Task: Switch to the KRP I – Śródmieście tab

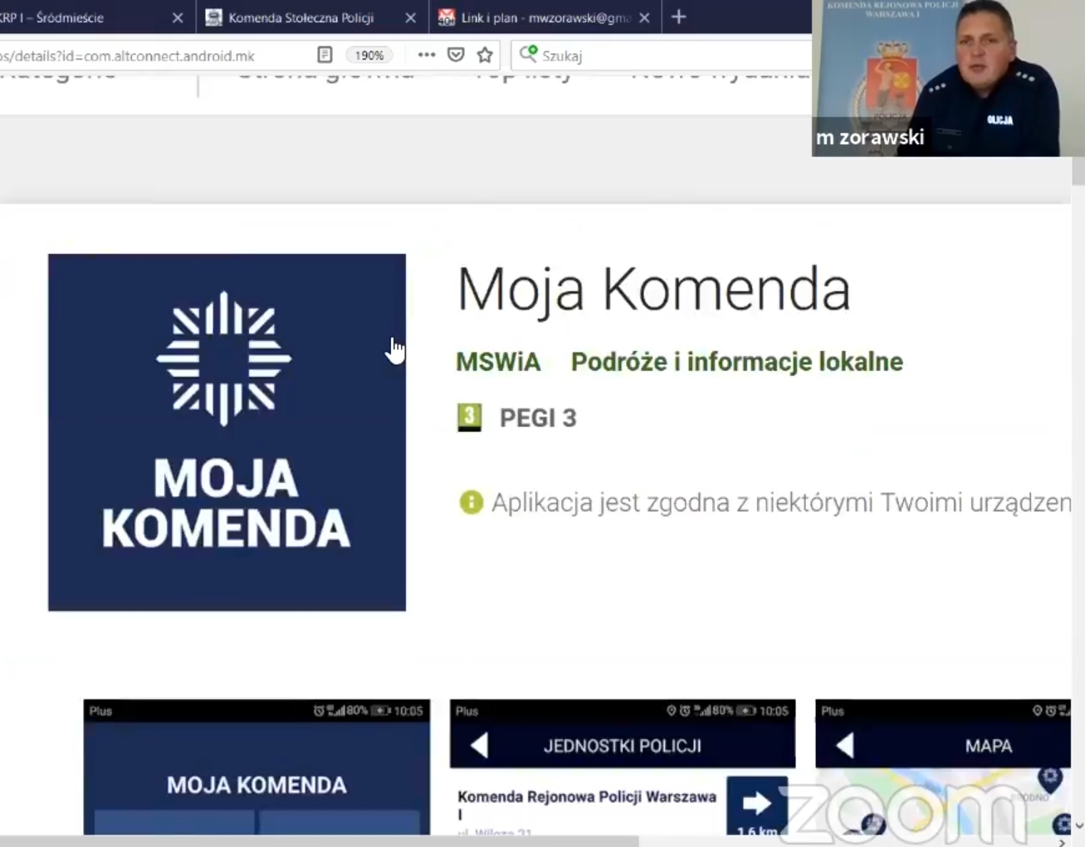Action: tap(91, 17)
